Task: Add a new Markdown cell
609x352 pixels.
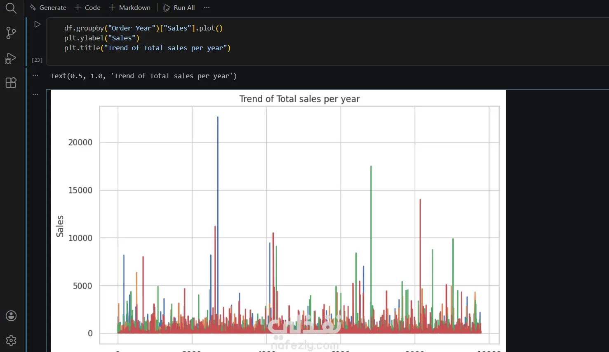Action: click(x=129, y=7)
